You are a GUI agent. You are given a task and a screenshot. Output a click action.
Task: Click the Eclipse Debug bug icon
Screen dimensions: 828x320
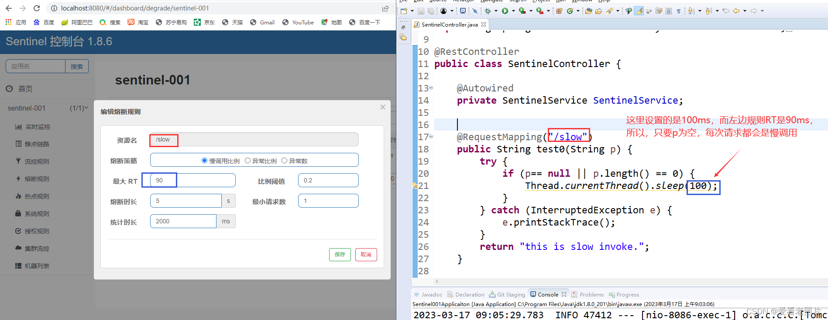488,11
